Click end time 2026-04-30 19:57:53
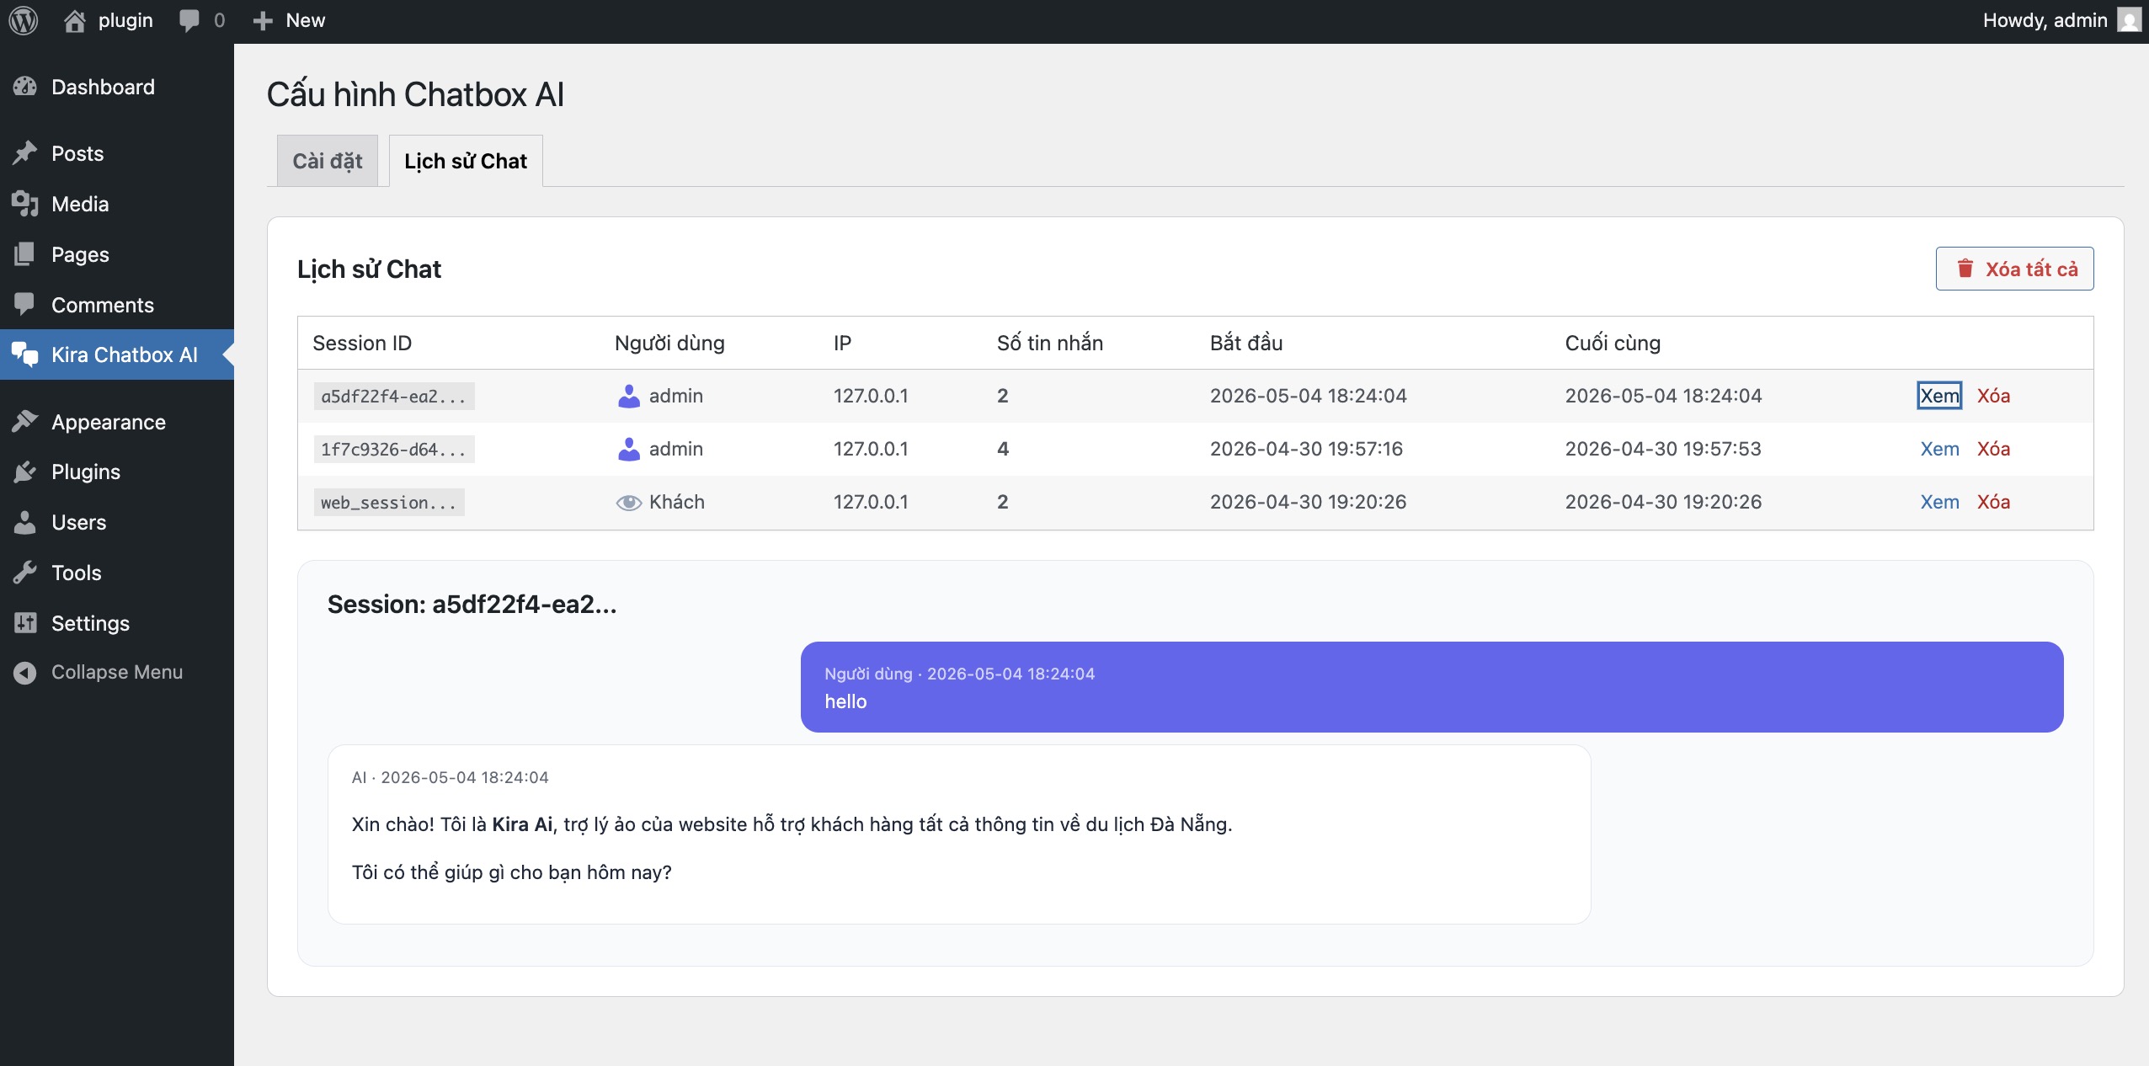2149x1066 pixels. point(1663,449)
